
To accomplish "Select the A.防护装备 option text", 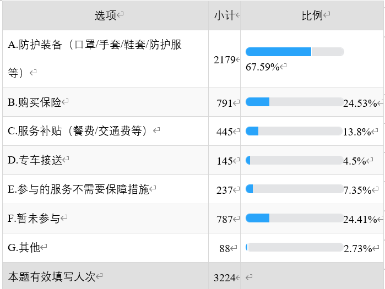I will pos(95,59).
